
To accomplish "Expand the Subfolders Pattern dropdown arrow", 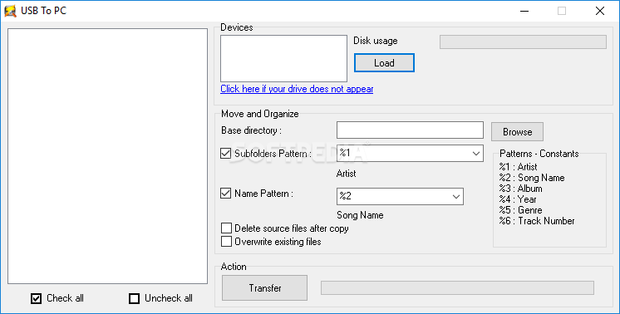I will click(x=476, y=153).
